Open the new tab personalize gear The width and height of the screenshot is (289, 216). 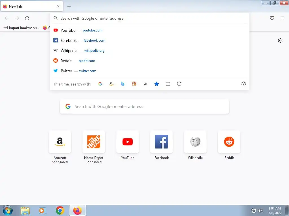(280, 40)
